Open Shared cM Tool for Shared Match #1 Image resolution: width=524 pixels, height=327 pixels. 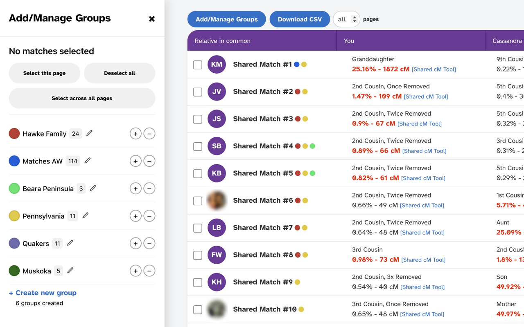(x=434, y=69)
